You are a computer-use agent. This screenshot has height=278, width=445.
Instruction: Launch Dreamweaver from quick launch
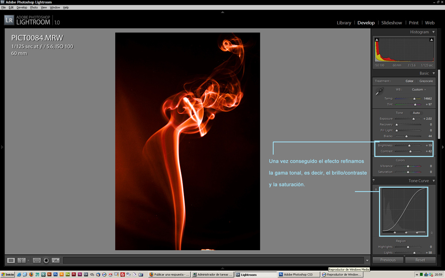click(67, 275)
